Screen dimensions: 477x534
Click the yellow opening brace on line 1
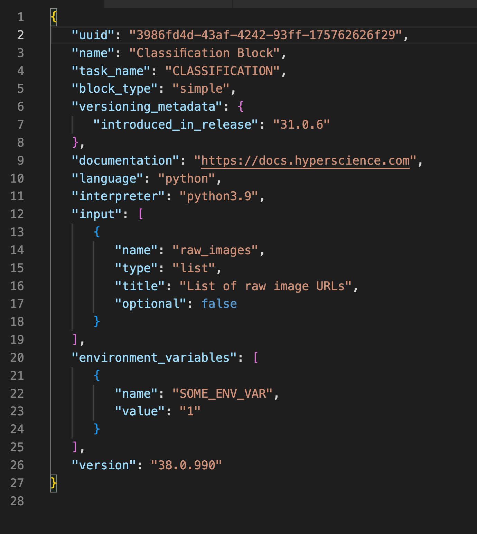(x=54, y=17)
